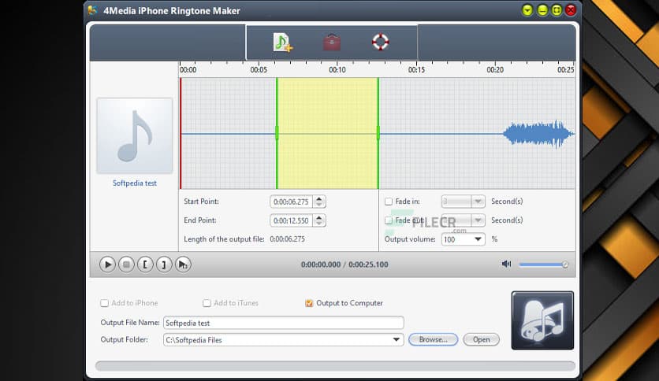Open the yellow dropdown-arrow title bar button
Viewport: 659px width, 381px height.
coord(527,10)
